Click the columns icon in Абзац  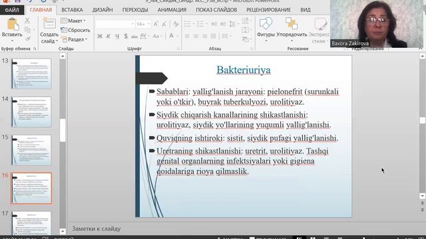click(x=225, y=36)
